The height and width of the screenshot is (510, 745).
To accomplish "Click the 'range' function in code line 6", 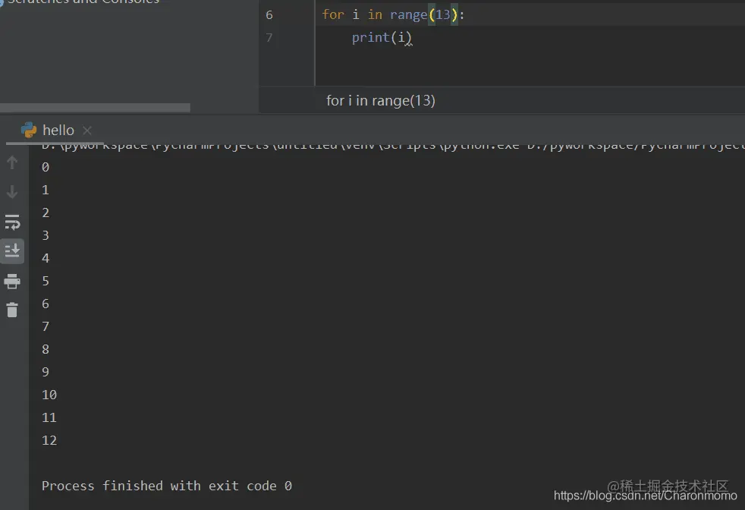I will pos(408,14).
